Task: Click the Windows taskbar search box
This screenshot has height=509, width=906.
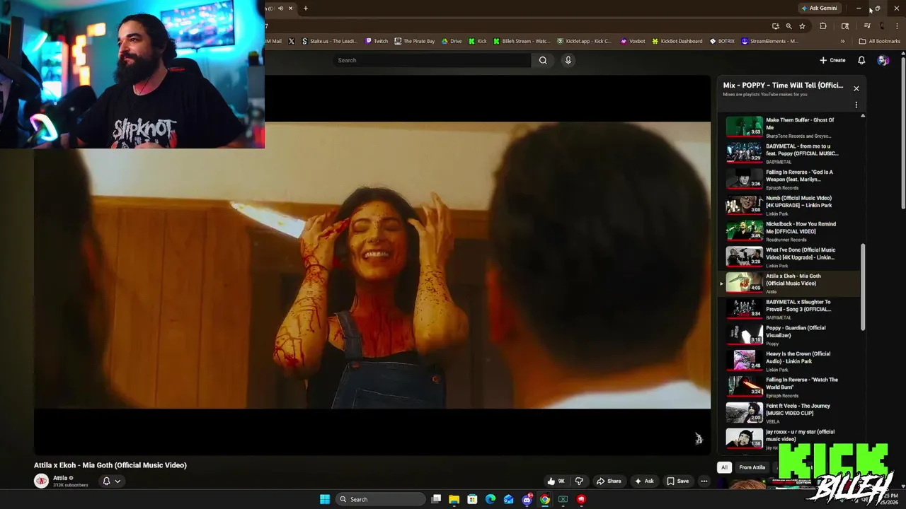Action: tap(379, 499)
